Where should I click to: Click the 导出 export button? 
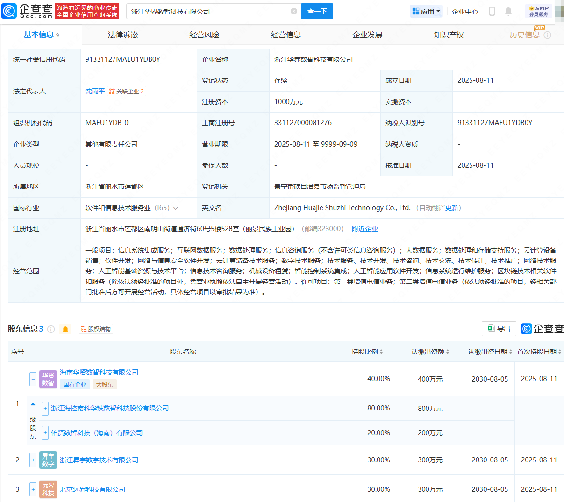point(499,329)
